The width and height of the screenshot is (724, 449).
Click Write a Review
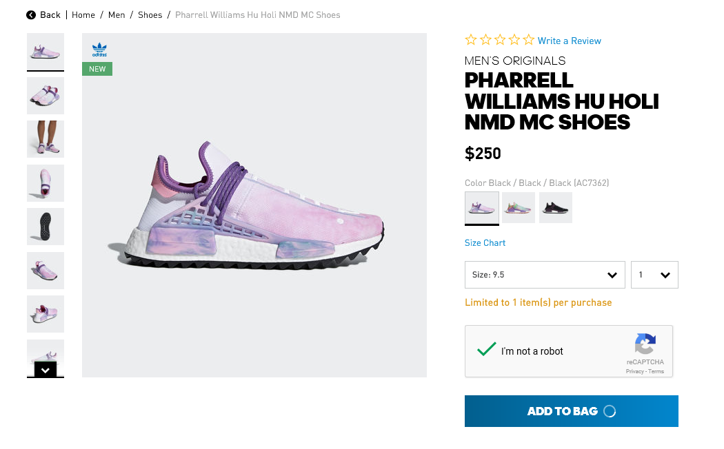click(569, 41)
